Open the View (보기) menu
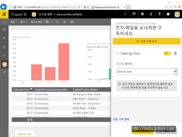 (24, 22)
